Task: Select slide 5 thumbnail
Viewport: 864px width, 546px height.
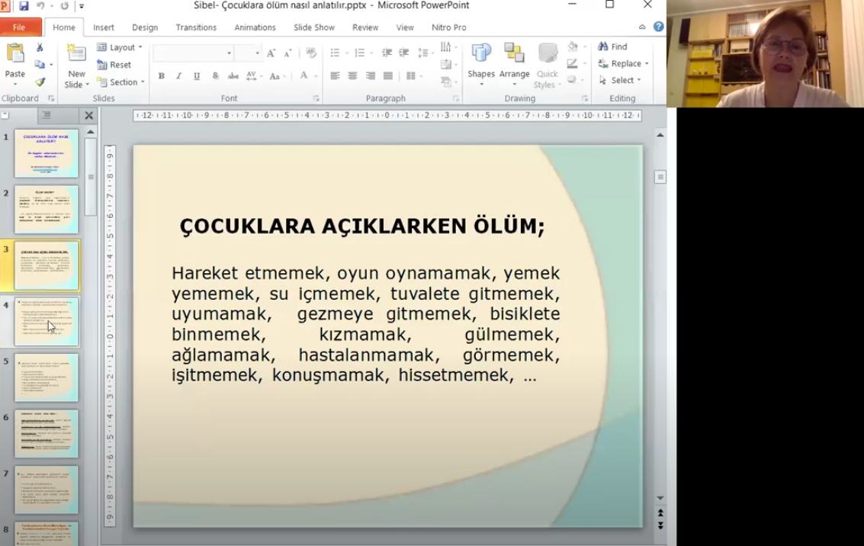Action: point(47,378)
